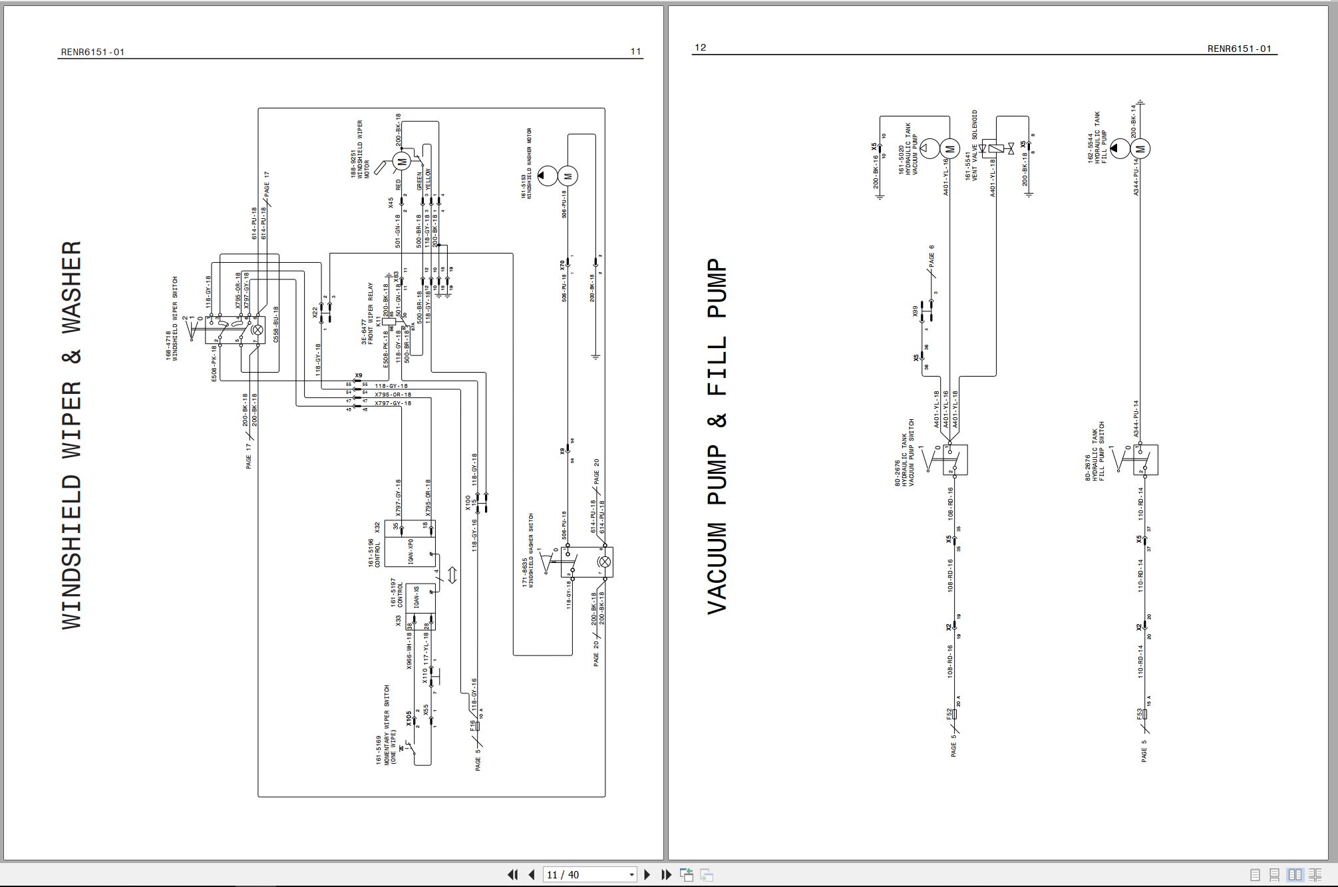Click the IQAN-XP0 control box

(x=411, y=544)
